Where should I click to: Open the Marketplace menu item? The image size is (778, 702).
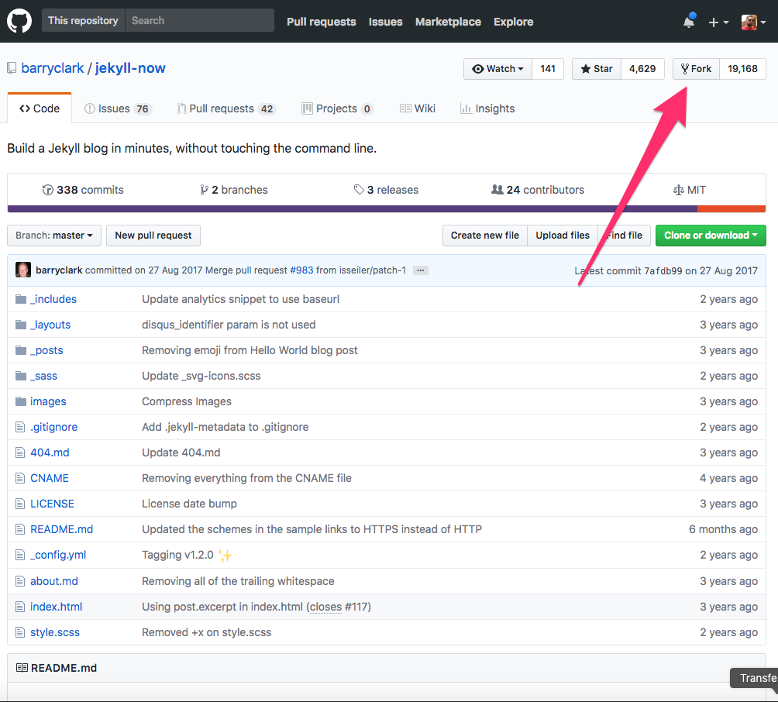[x=448, y=21]
